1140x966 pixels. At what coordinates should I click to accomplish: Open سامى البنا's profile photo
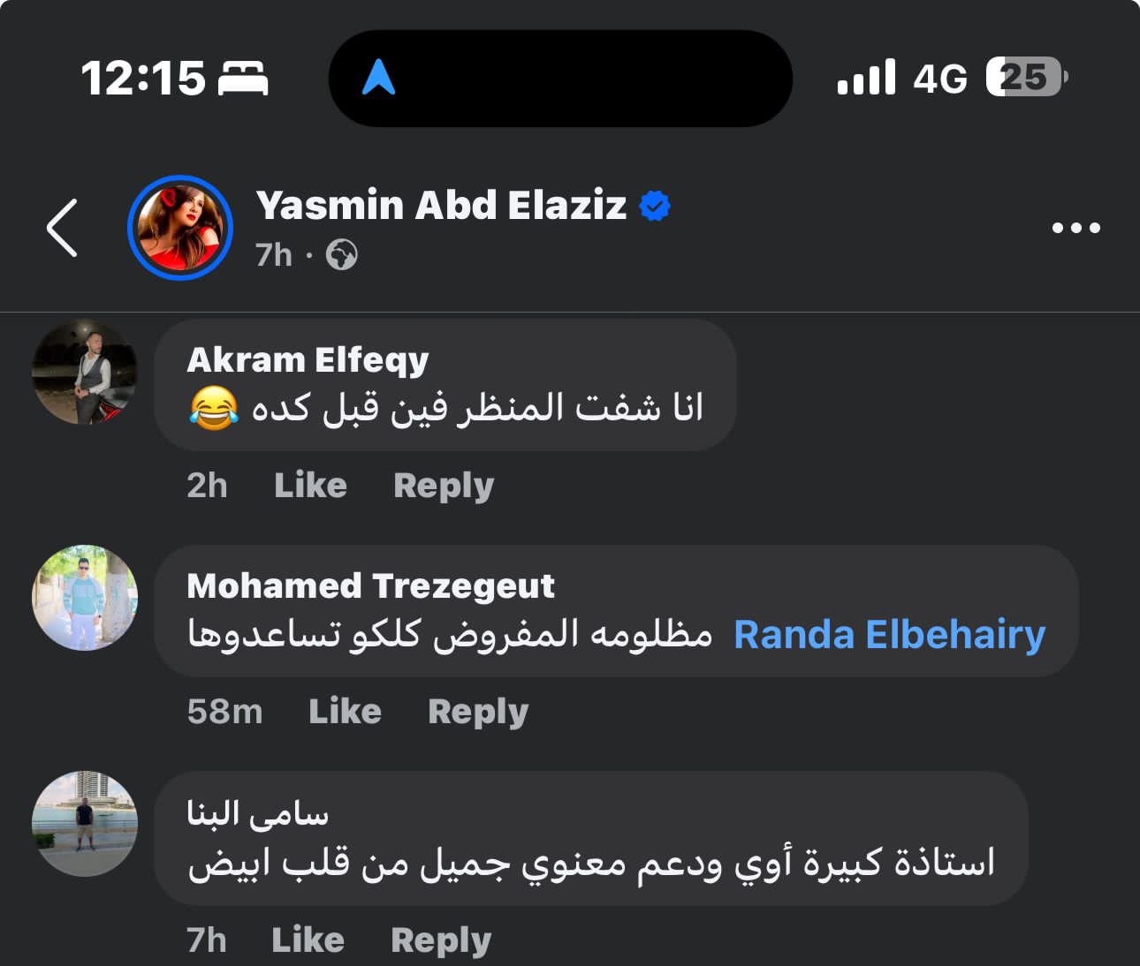[85, 824]
